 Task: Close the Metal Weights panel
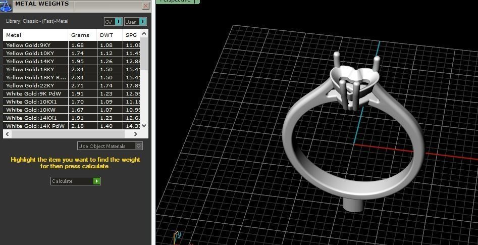point(146,6)
